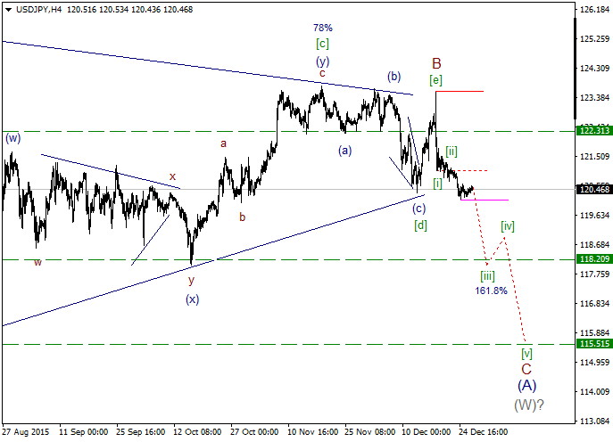613x442 pixels.
Task: Click the 27 Aug 2015 date label
Action: 26,432
